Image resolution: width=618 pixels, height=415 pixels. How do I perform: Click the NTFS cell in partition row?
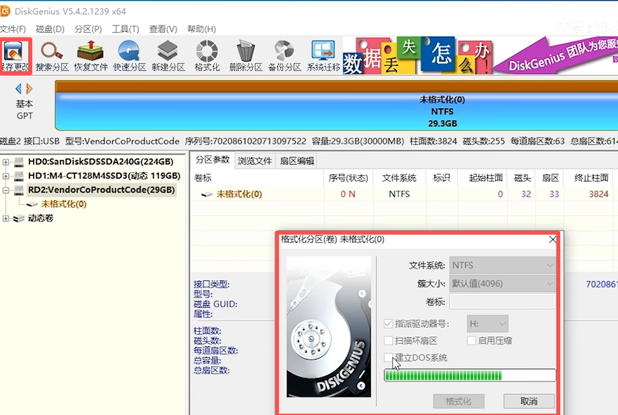(x=399, y=195)
